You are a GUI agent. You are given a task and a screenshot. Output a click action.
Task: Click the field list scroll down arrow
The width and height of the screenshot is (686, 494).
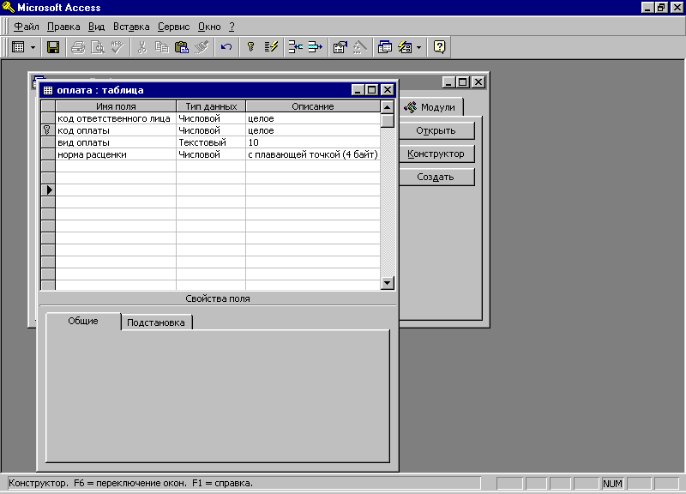[388, 282]
